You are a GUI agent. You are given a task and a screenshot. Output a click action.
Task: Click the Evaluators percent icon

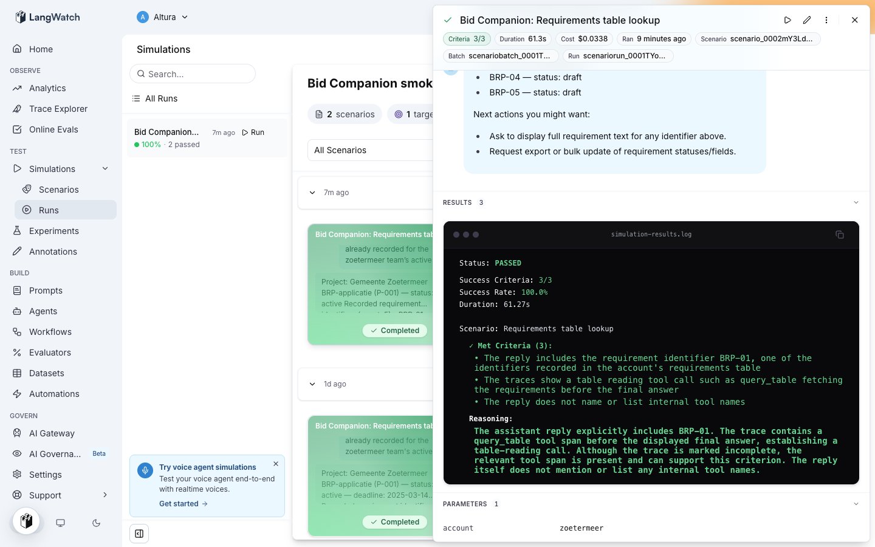click(x=17, y=353)
